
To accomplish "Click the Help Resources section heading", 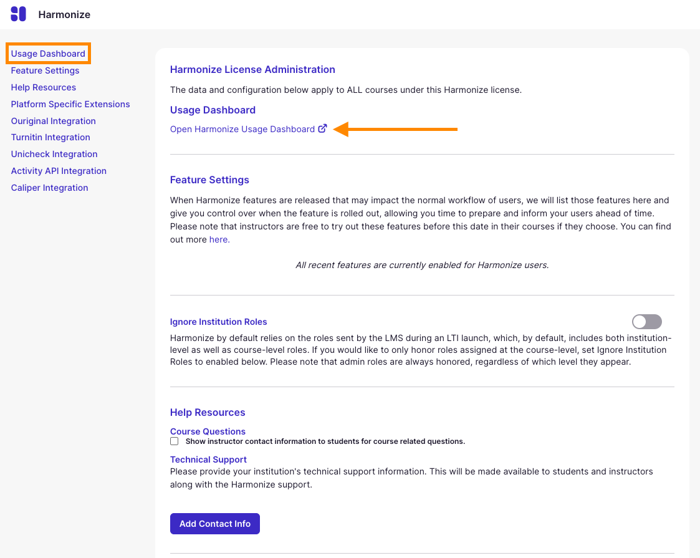I will coord(208,413).
